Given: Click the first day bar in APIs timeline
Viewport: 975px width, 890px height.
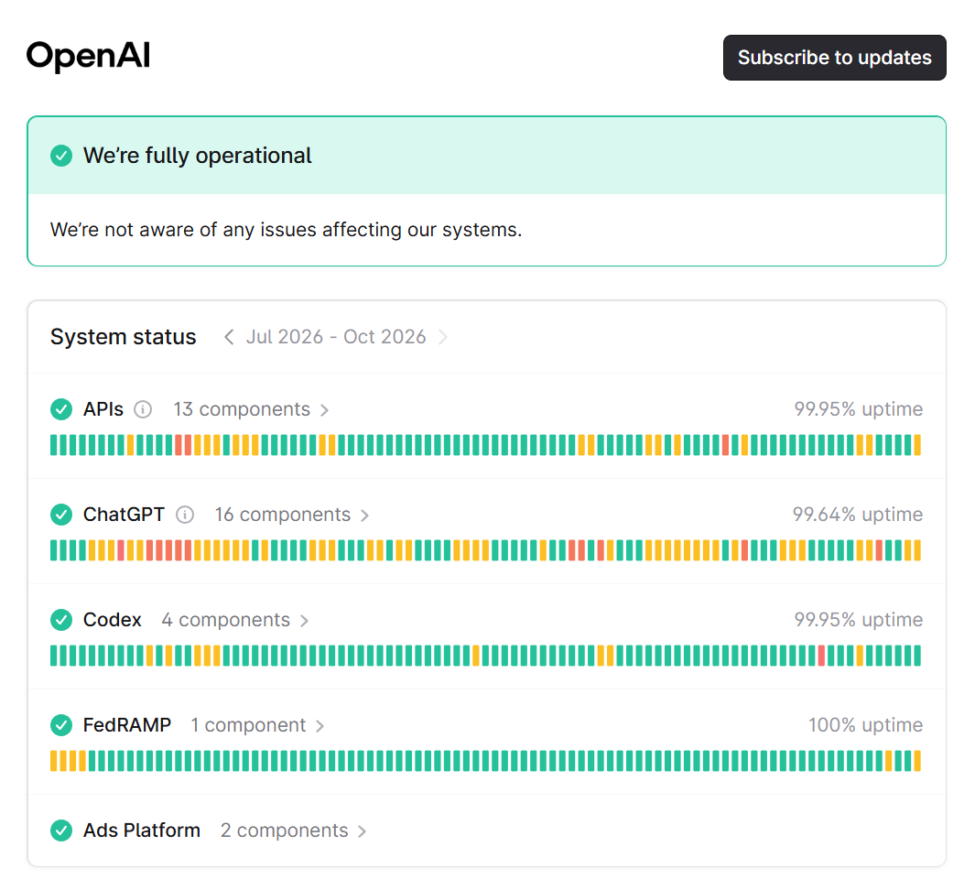Looking at the screenshot, I should pos(53,445).
